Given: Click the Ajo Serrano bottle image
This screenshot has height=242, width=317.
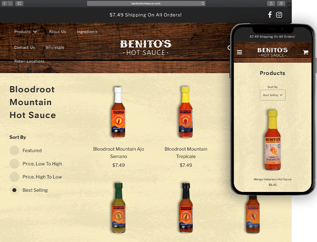Looking at the screenshot, I should click(x=118, y=112).
